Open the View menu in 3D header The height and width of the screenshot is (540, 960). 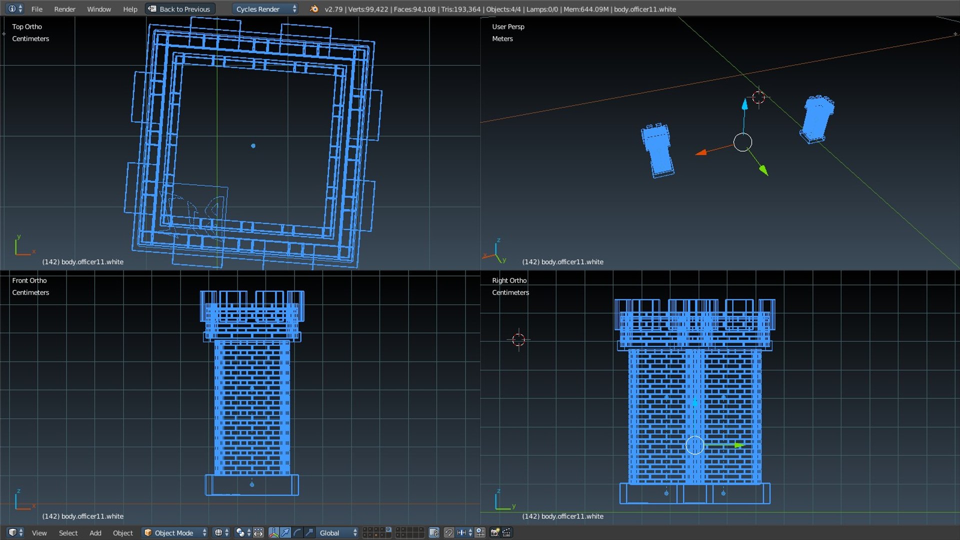[39, 533]
